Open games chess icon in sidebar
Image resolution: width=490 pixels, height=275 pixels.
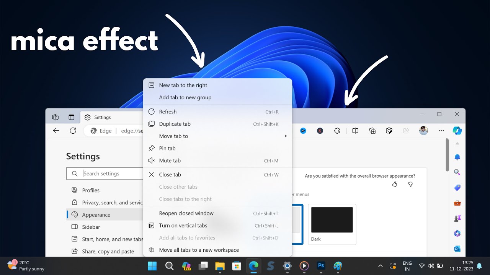coord(457,218)
